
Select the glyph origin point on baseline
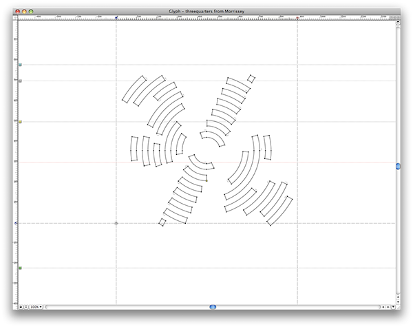pos(116,223)
